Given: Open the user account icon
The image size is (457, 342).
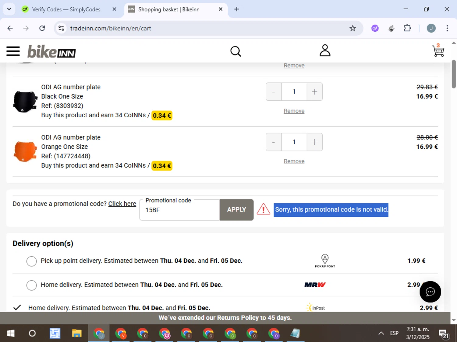Looking at the screenshot, I should [325, 50].
